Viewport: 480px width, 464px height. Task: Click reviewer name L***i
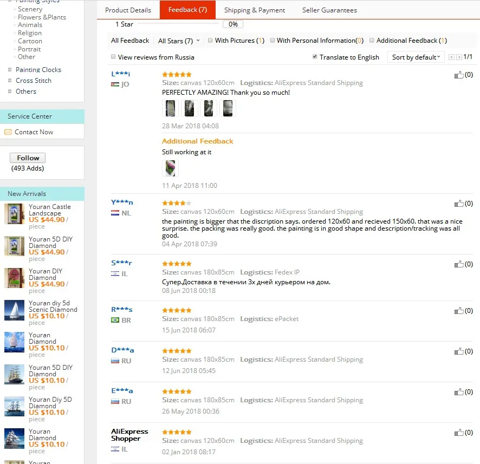pyautogui.click(x=121, y=74)
